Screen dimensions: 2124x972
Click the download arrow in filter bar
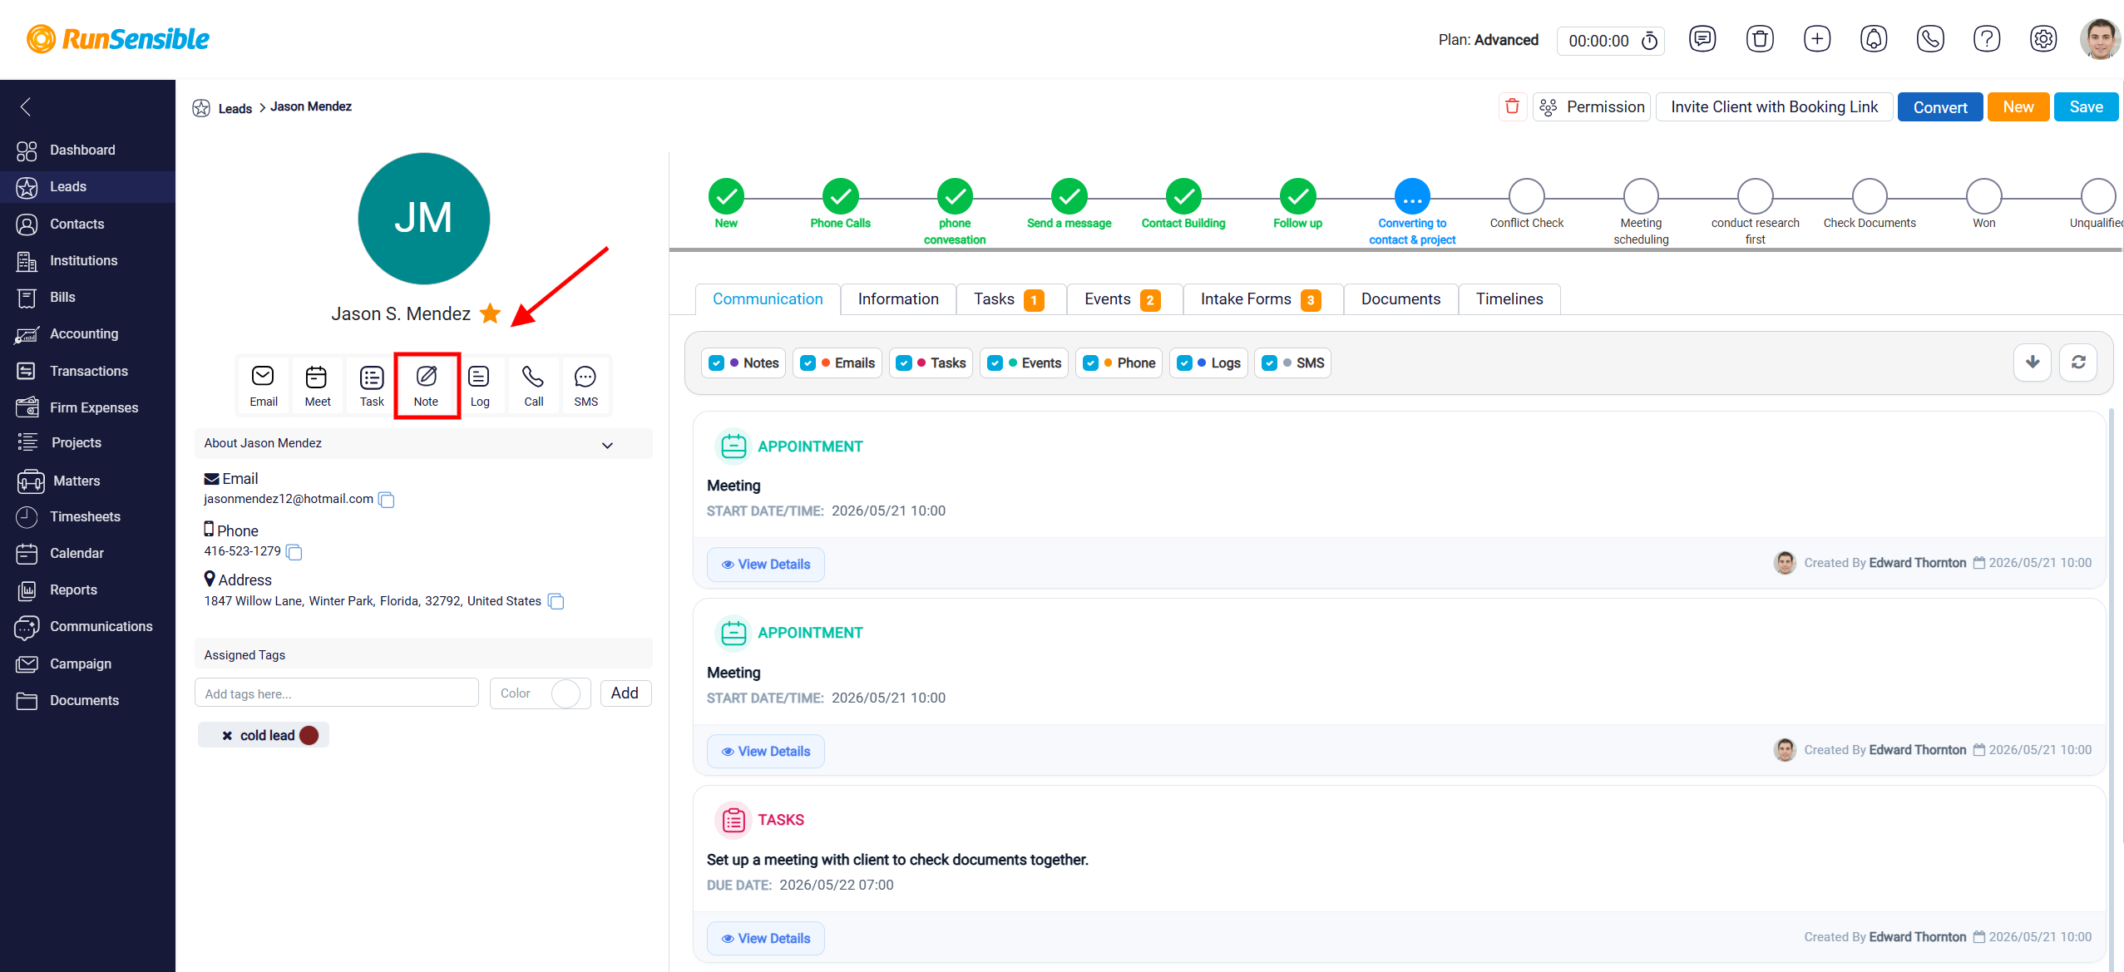tap(2032, 362)
